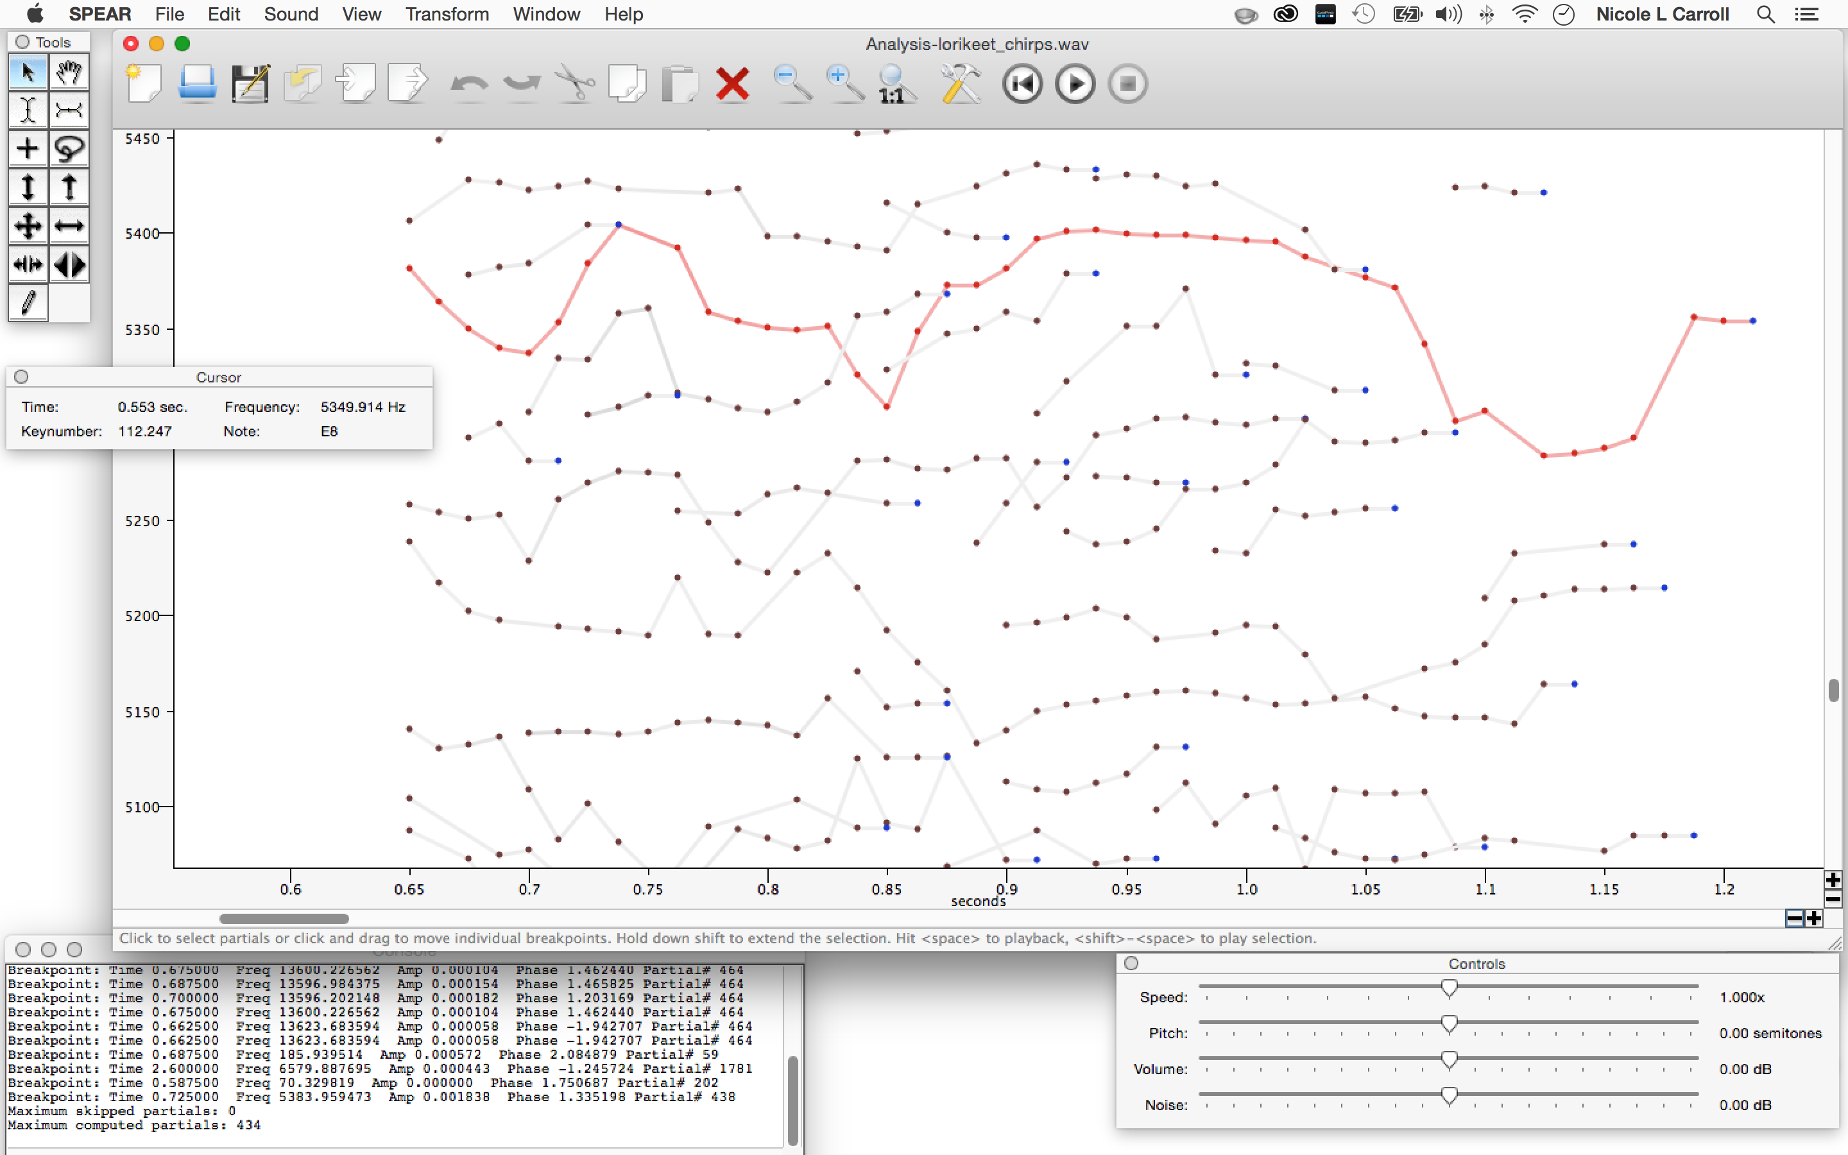Select the arrow pointer tool

(x=28, y=73)
